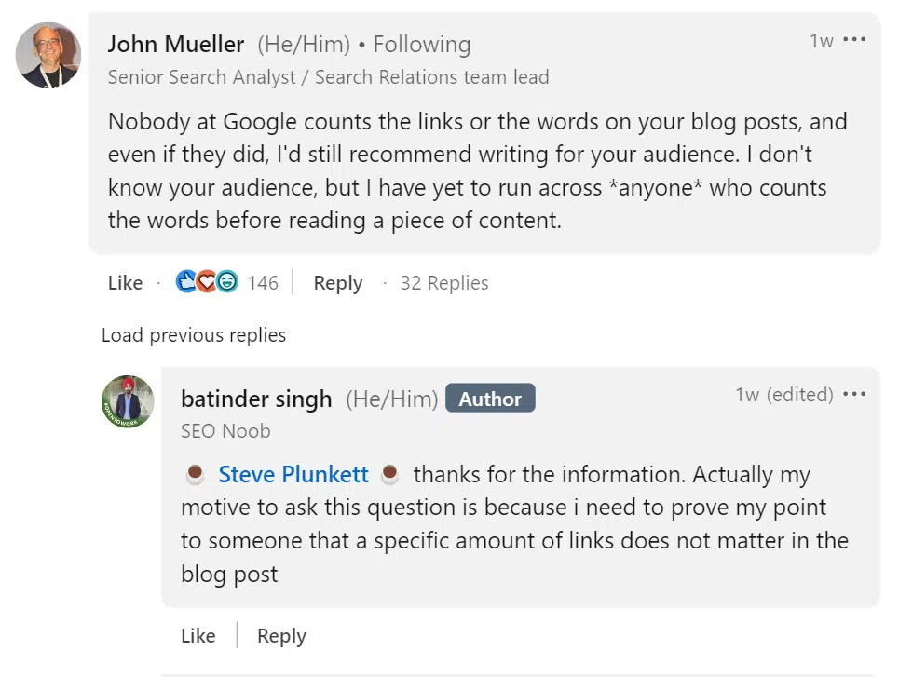Open John Mueller's profile picture
Image resolution: width=899 pixels, height=677 pixels.
tap(48, 55)
